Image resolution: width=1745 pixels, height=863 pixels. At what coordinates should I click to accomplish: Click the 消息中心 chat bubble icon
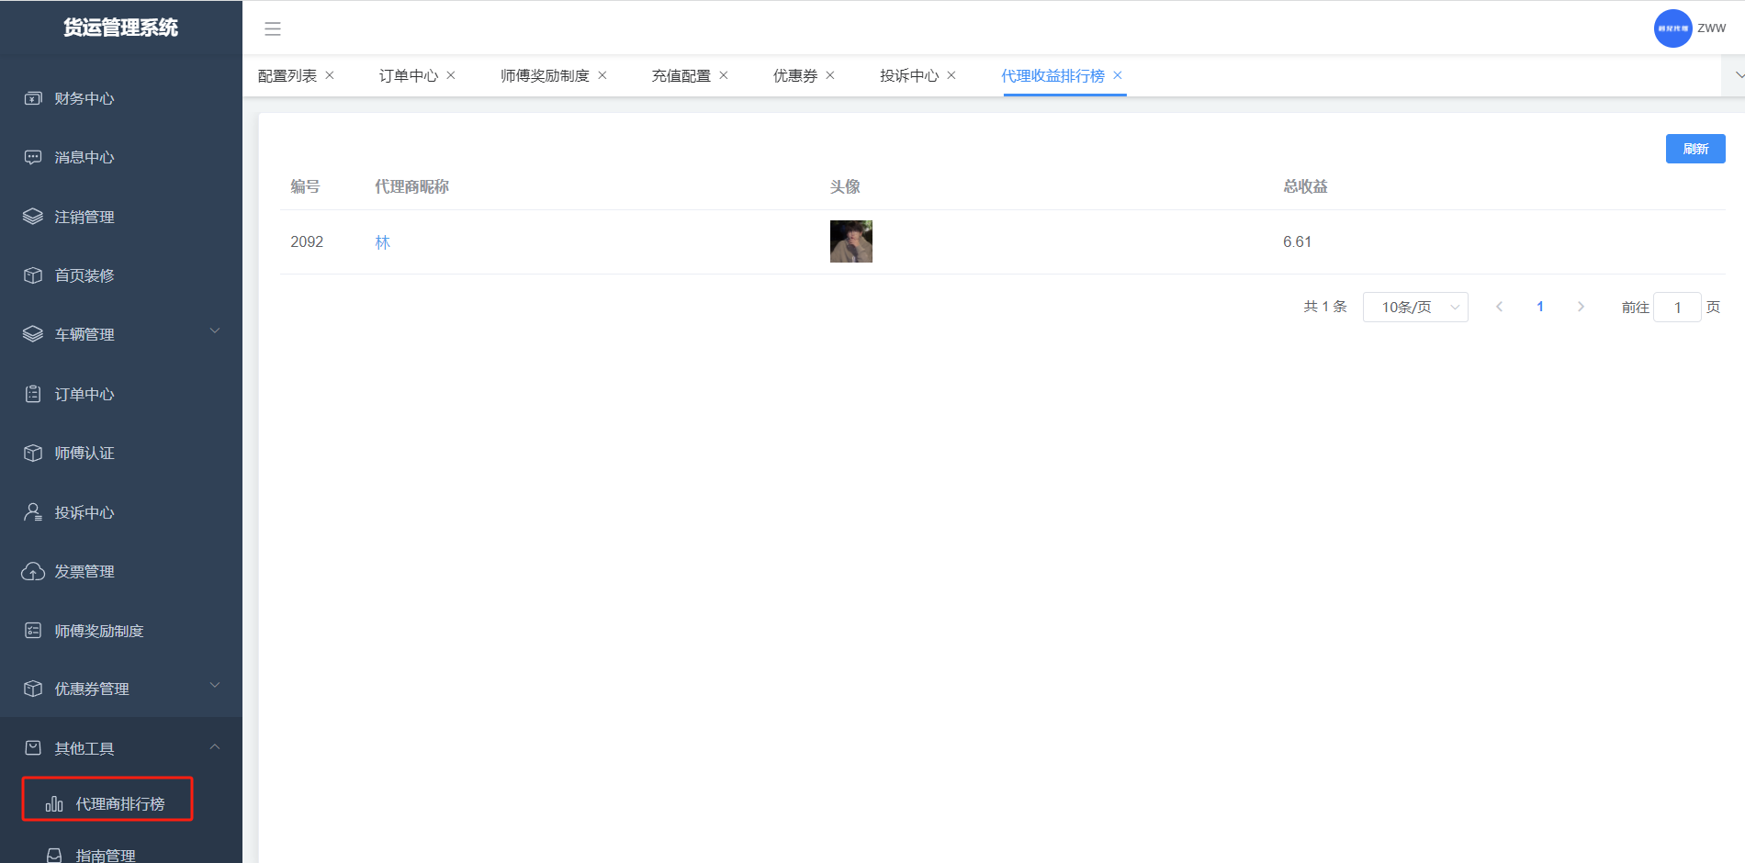click(x=33, y=157)
